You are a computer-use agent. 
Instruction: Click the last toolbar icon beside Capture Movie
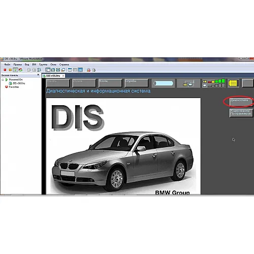[x=94, y=70]
